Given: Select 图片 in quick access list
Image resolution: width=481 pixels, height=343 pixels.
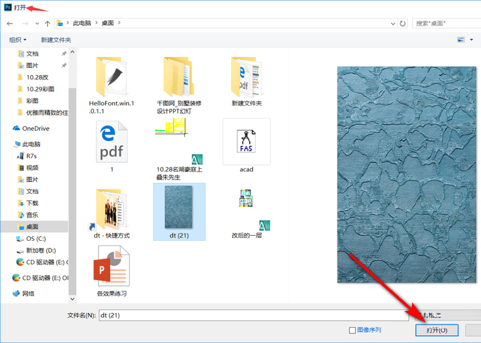Looking at the screenshot, I should click(x=32, y=65).
